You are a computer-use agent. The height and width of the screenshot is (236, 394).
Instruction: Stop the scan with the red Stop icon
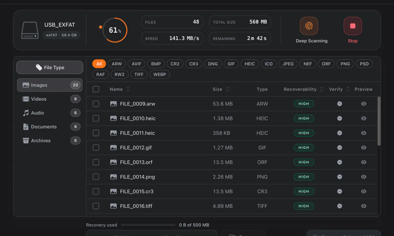pos(353,26)
